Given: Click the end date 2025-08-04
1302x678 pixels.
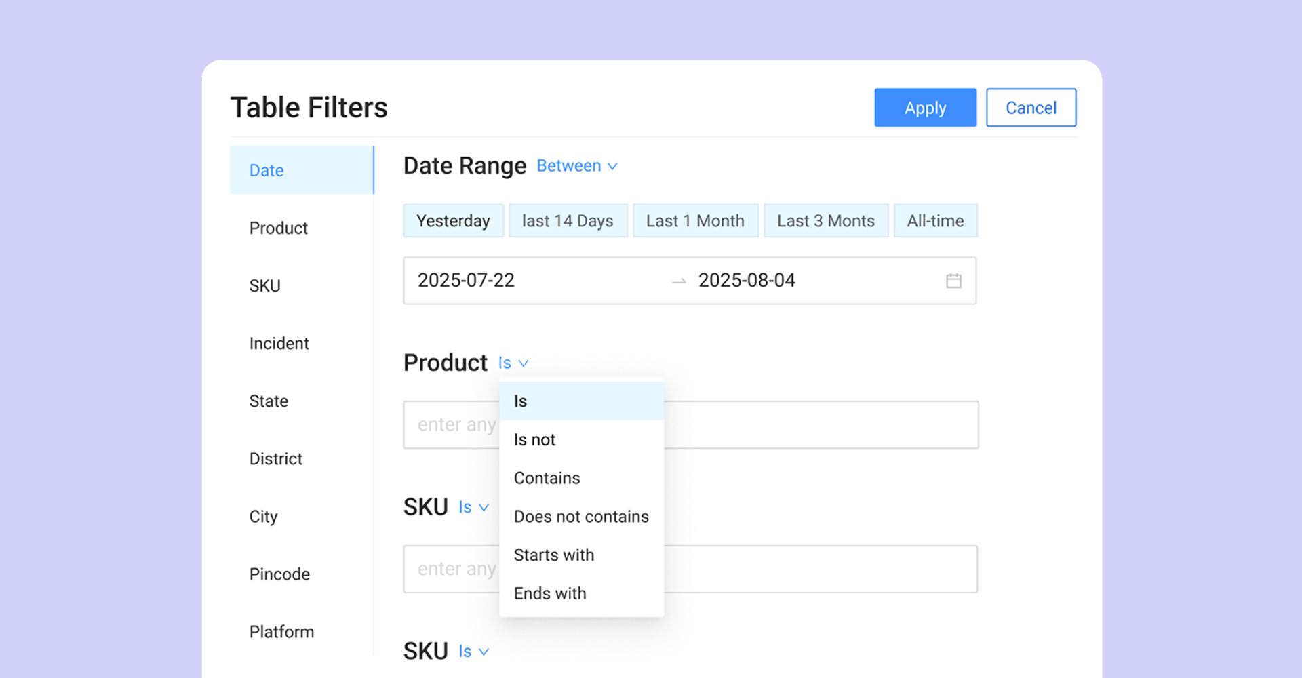Looking at the screenshot, I should pyautogui.click(x=747, y=280).
